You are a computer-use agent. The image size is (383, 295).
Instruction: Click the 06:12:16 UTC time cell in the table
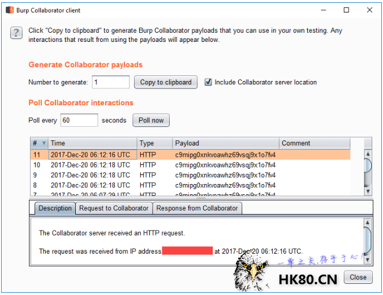[93, 155]
